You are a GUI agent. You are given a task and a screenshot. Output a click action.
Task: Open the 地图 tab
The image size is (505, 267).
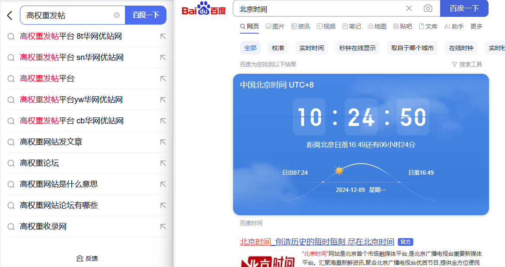point(377,26)
